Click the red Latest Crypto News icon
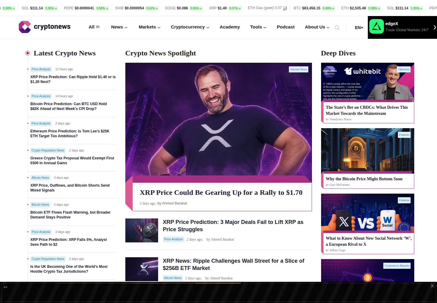 (28, 53)
